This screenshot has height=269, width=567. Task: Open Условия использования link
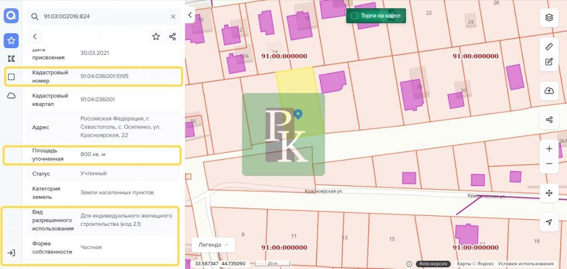click(x=525, y=263)
